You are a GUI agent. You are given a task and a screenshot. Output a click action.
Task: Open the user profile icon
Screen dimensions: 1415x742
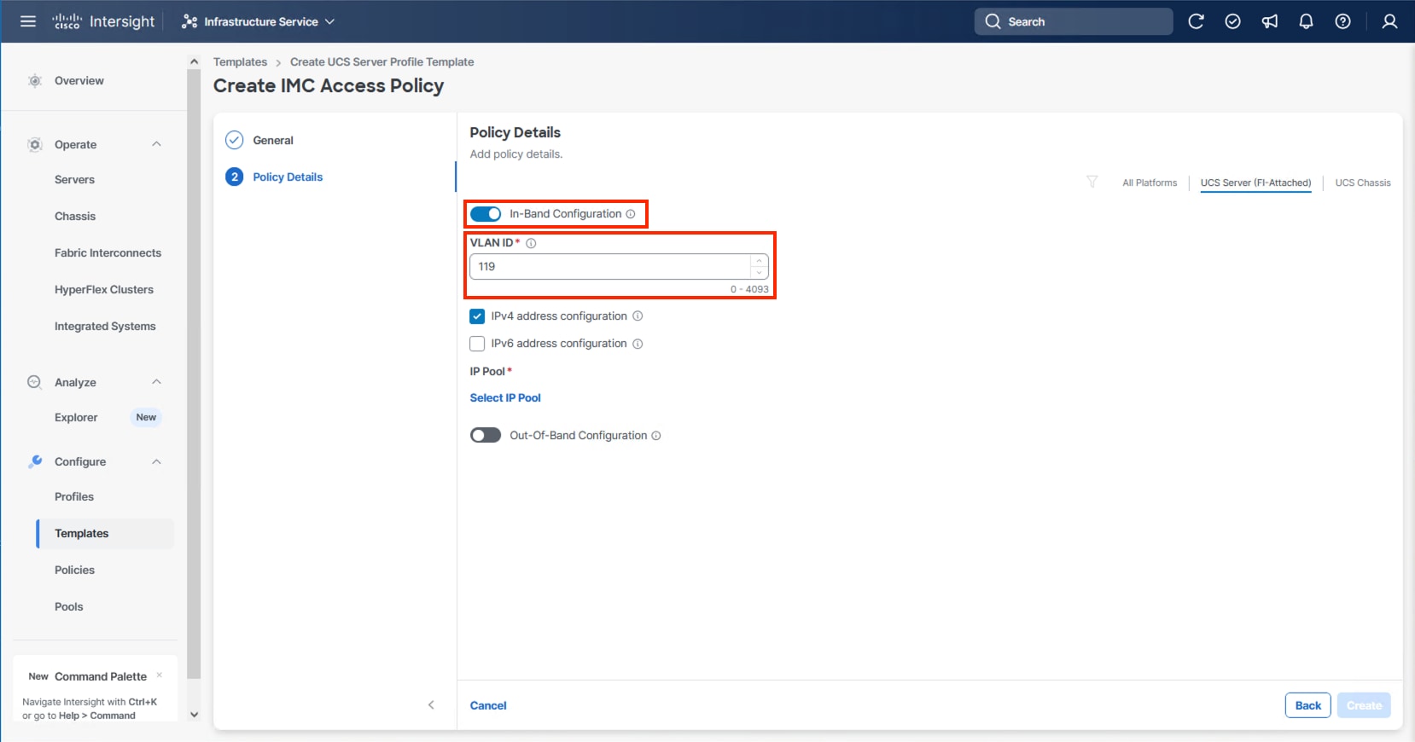(x=1389, y=21)
